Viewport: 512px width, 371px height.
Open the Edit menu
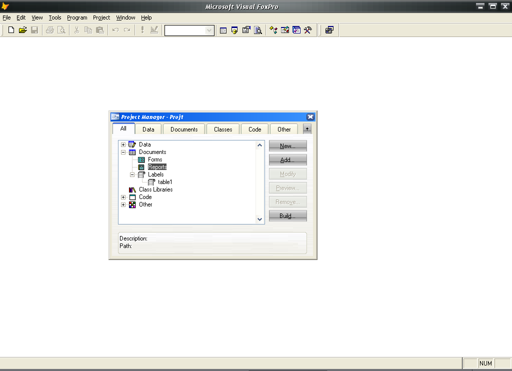(x=21, y=17)
